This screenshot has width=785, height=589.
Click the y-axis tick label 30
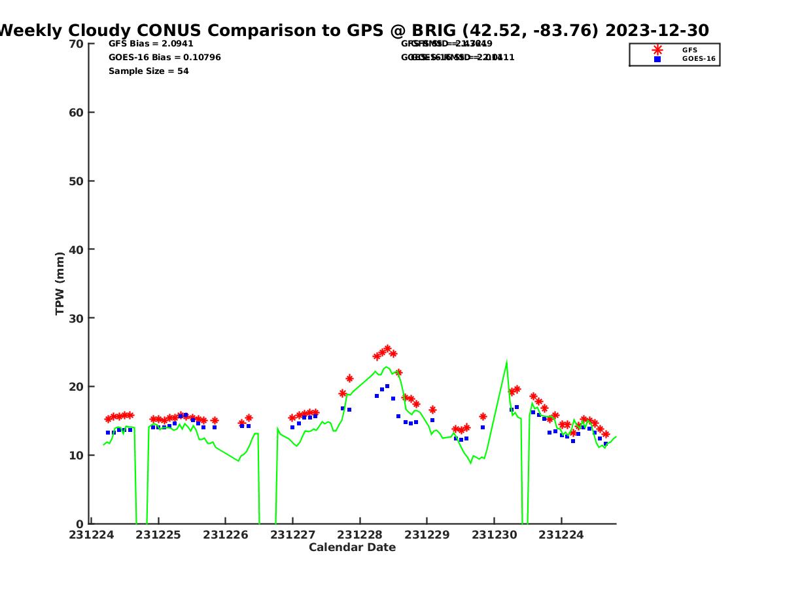(x=77, y=318)
